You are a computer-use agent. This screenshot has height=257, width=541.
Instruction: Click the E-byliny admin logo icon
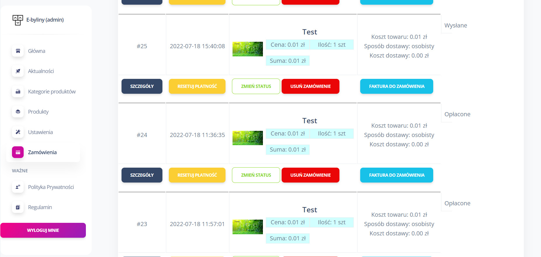click(18, 20)
